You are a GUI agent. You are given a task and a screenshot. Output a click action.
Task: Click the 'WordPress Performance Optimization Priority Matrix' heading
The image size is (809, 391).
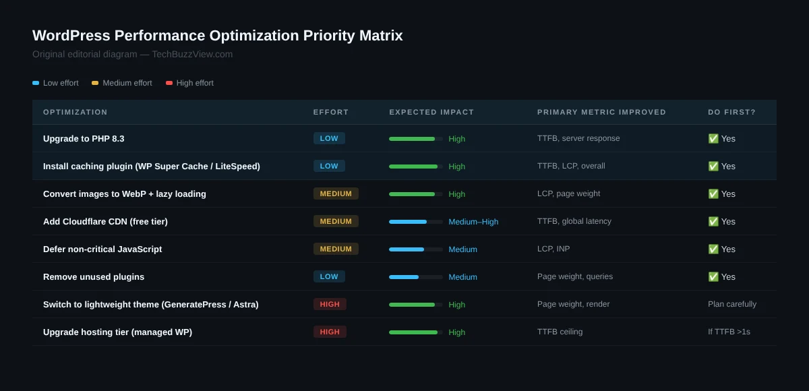coord(218,36)
